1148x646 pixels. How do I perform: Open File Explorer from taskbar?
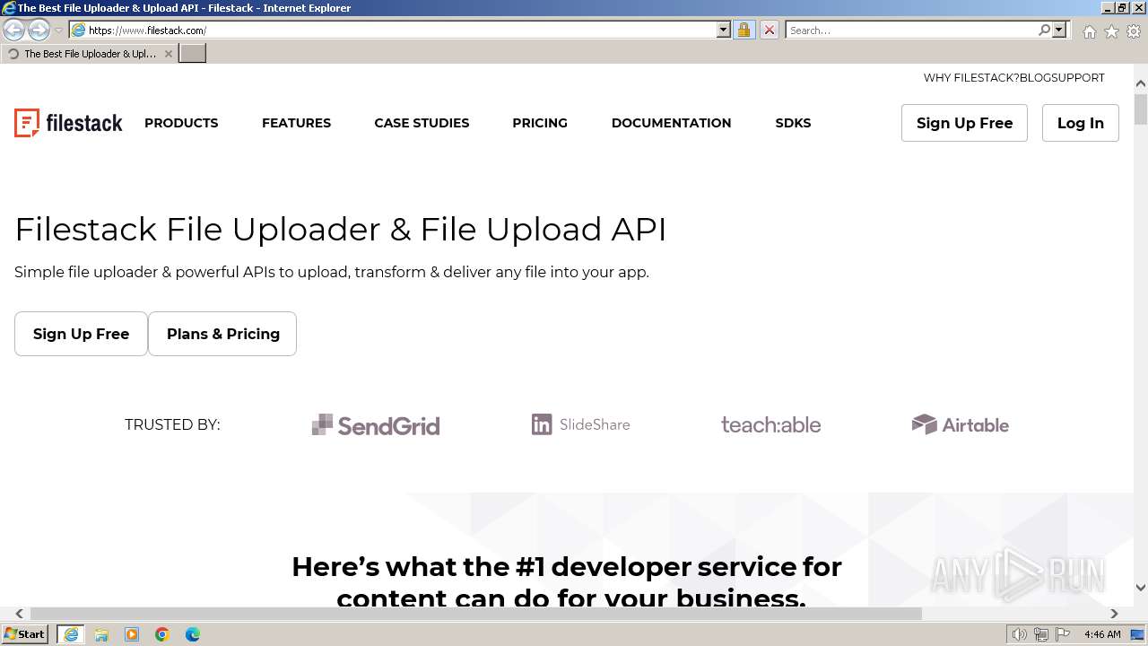coord(101,634)
